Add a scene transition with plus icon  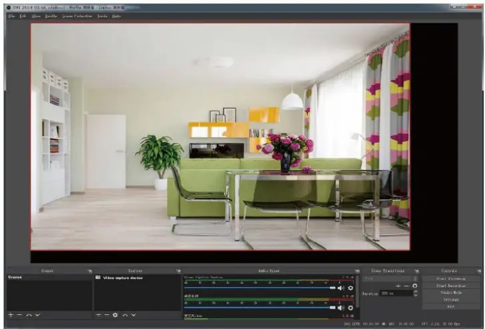pyautogui.click(x=399, y=286)
